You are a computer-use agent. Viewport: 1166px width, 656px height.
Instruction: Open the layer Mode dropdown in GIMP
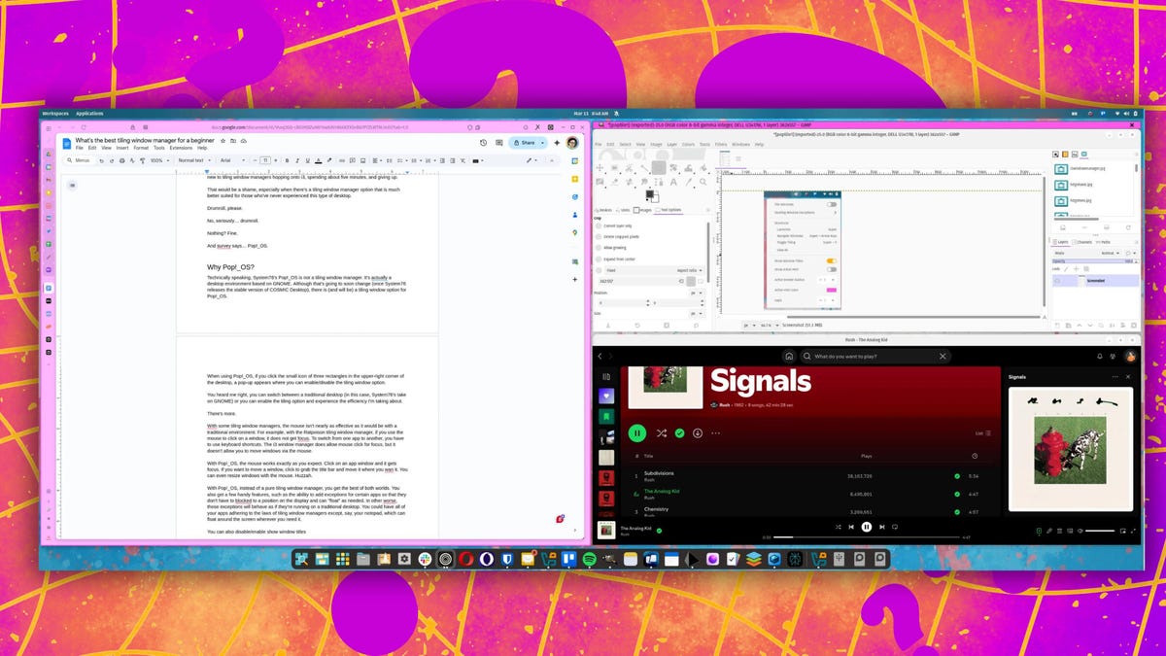tap(1111, 253)
